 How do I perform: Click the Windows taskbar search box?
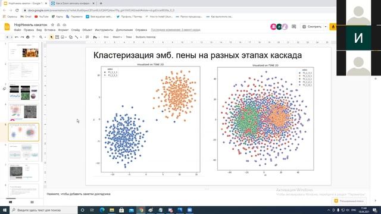click(43, 210)
